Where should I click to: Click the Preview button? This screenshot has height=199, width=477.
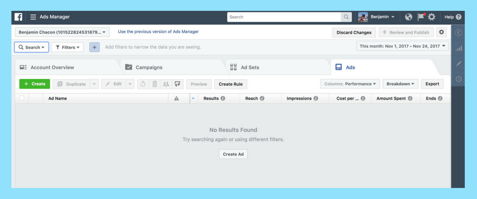point(199,84)
